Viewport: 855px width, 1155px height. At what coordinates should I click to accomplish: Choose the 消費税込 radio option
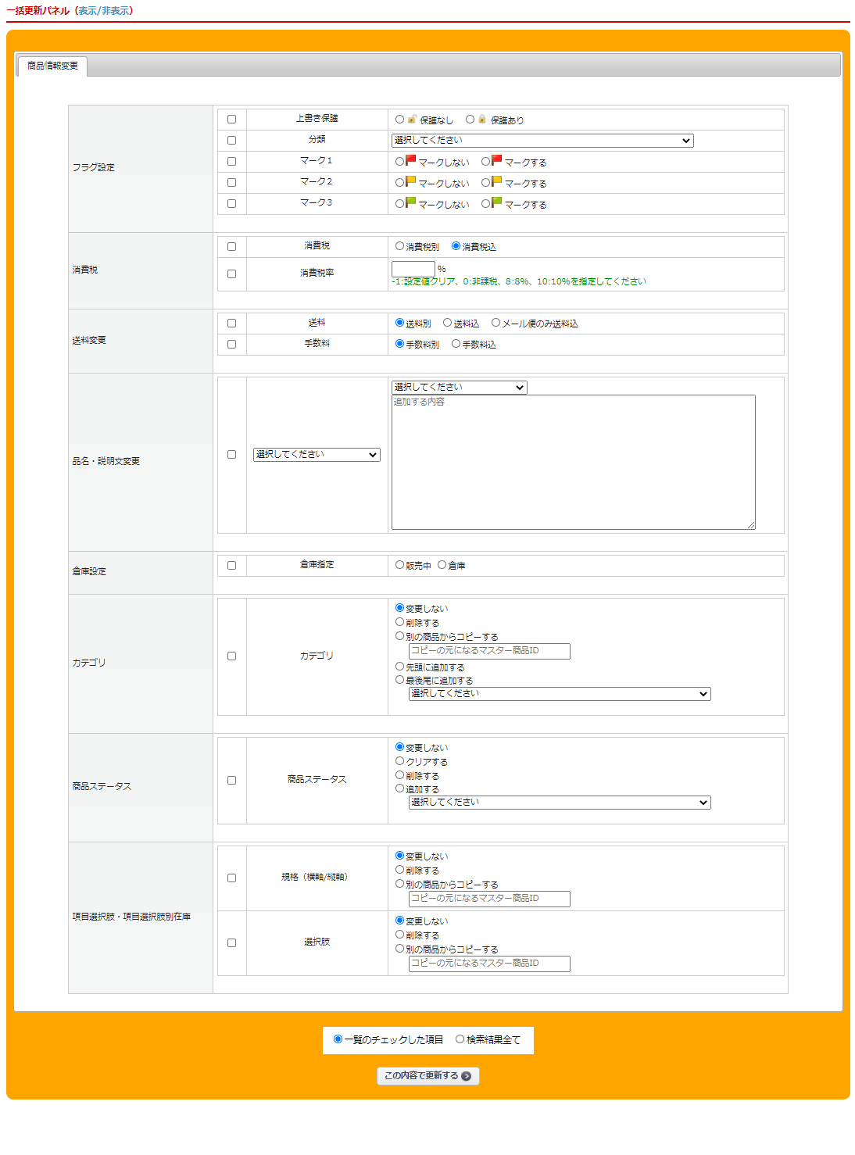point(456,246)
